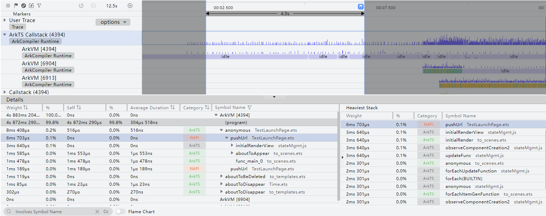Image resolution: width=546 pixels, height=216 pixels.
Task: Click the dashed-box selection icon in toolbar
Action: click(x=31, y=6)
